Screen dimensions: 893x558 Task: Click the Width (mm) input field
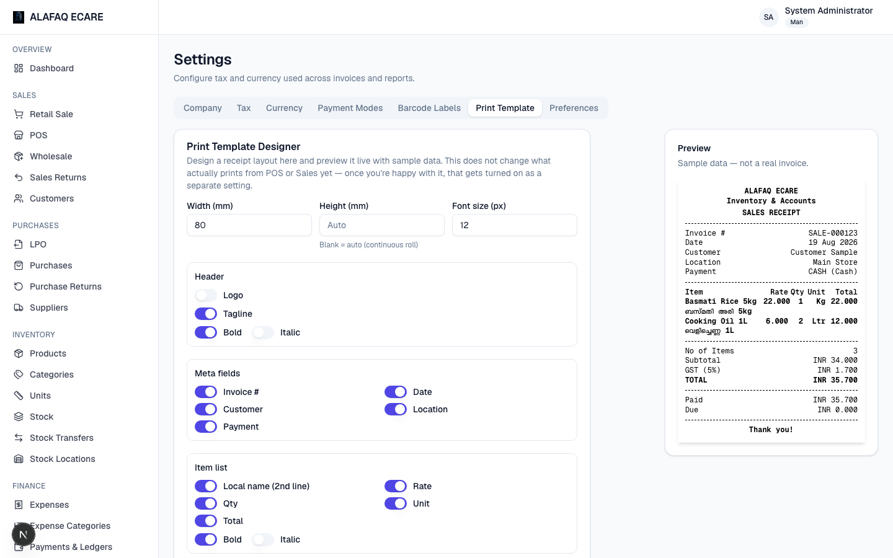(x=249, y=225)
